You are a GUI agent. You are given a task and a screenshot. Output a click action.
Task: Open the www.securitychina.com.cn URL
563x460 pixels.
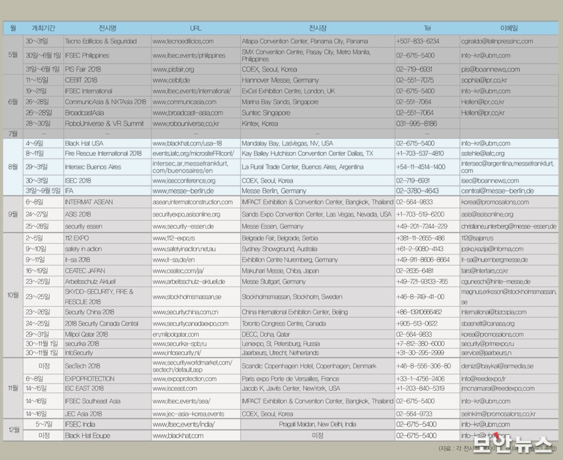pyautogui.click(x=185, y=312)
